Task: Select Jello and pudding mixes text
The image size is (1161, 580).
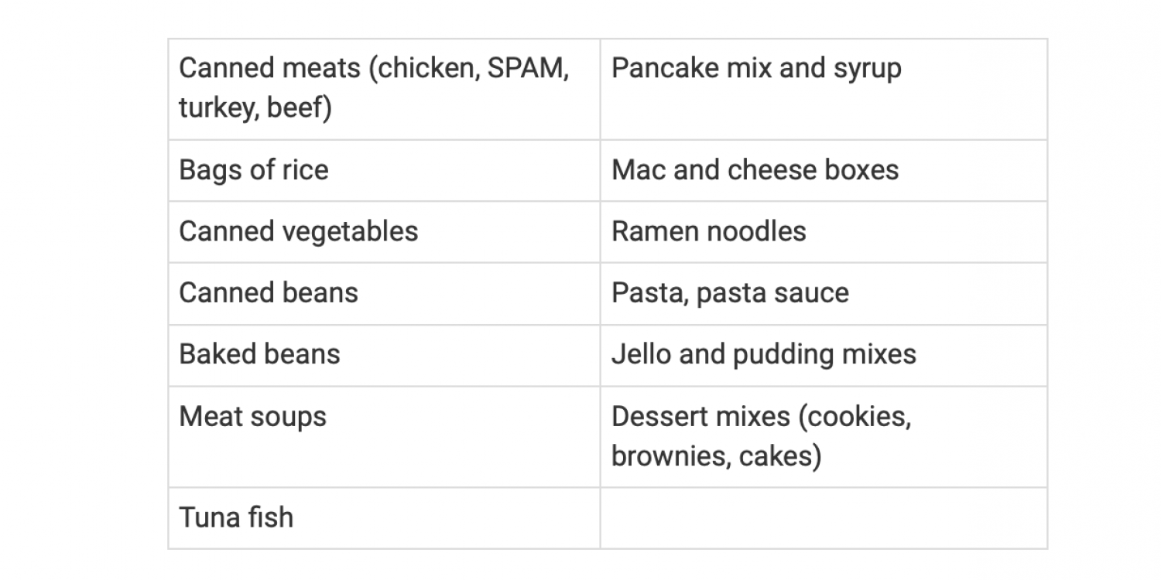Action: [764, 355]
